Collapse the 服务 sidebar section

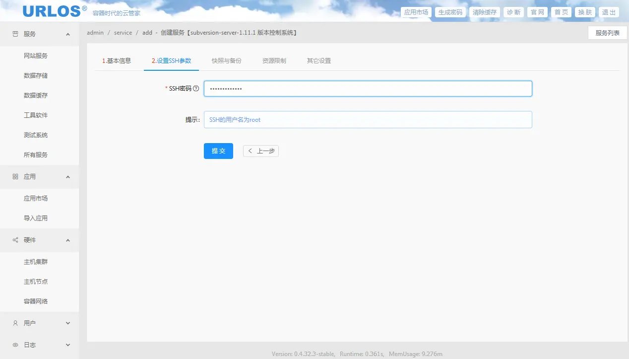pyautogui.click(x=68, y=34)
